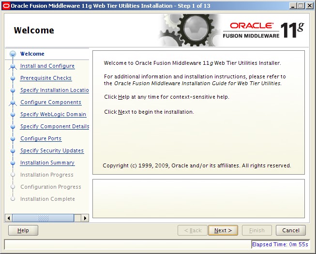Screen dimensions: 316x254
Task: Click the Configure Ports step dot
Action: coord(13,138)
